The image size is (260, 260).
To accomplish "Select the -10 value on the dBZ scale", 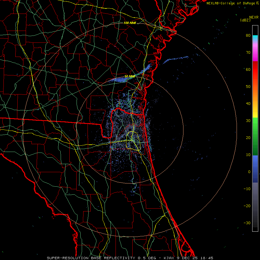I will pyautogui.click(x=247, y=189).
